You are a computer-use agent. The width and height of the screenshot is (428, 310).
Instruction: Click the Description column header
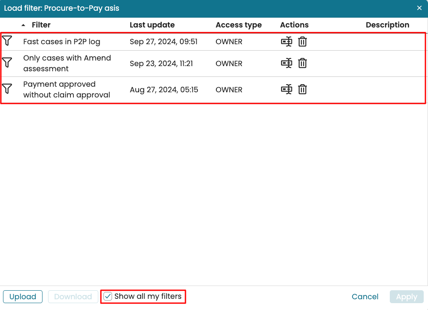click(x=387, y=25)
